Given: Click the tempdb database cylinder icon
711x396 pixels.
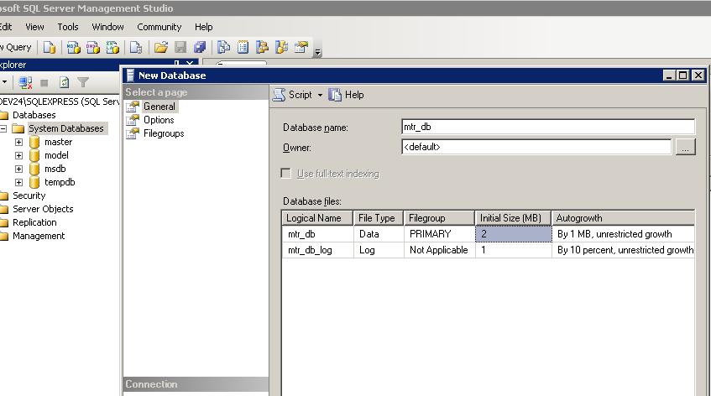Looking at the screenshot, I should [34, 182].
